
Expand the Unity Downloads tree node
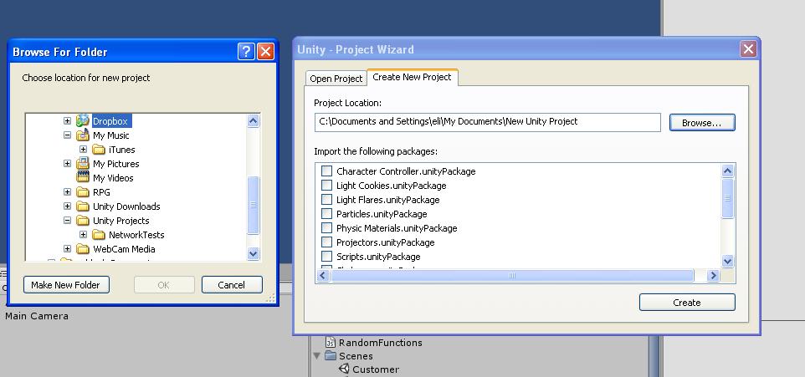[x=67, y=206]
